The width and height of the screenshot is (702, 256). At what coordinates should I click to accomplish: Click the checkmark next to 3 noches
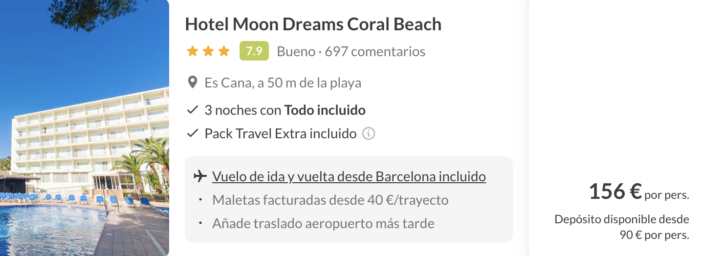point(192,110)
